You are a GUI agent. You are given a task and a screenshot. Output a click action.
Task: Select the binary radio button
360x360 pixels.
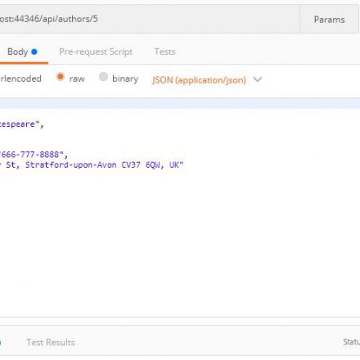point(103,77)
